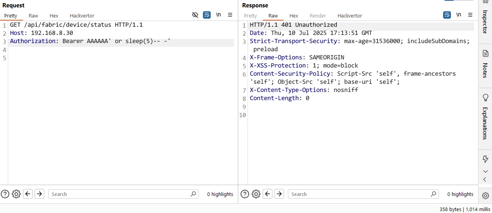This screenshot has width=492, height=213.
Task: Click the Date header in response
Action: [311, 33]
